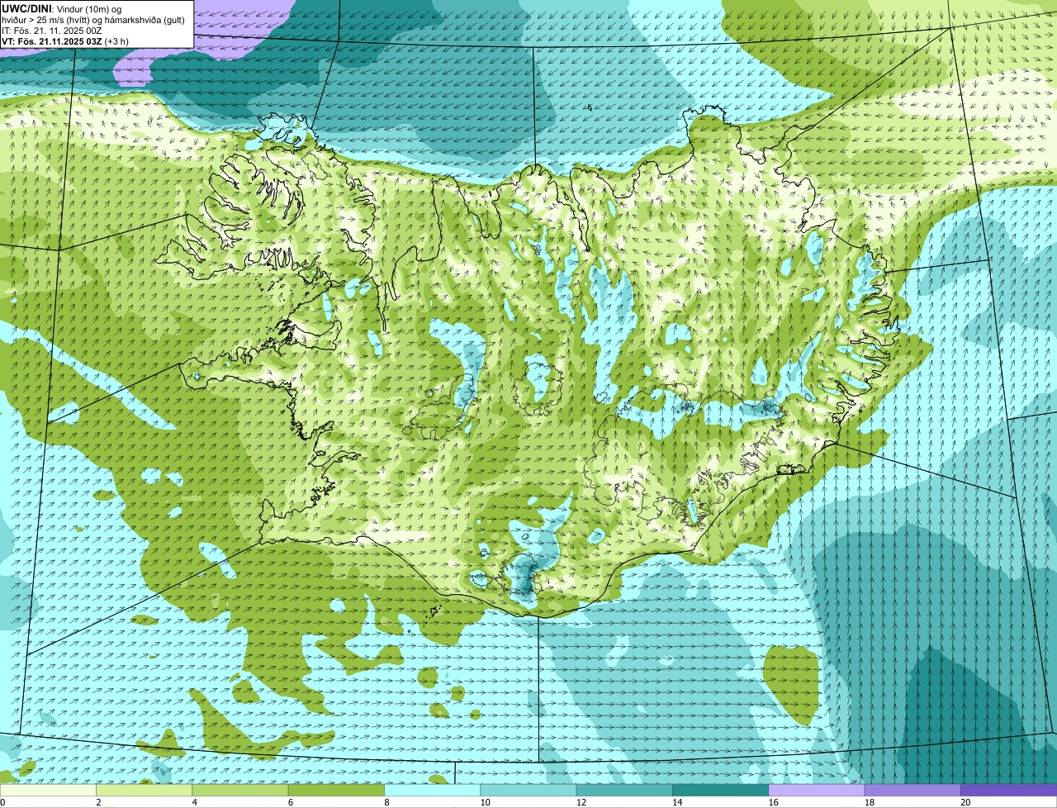
Task: Click the 10–12 m/s turquoise legend swatch
Action: pos(528,790)
